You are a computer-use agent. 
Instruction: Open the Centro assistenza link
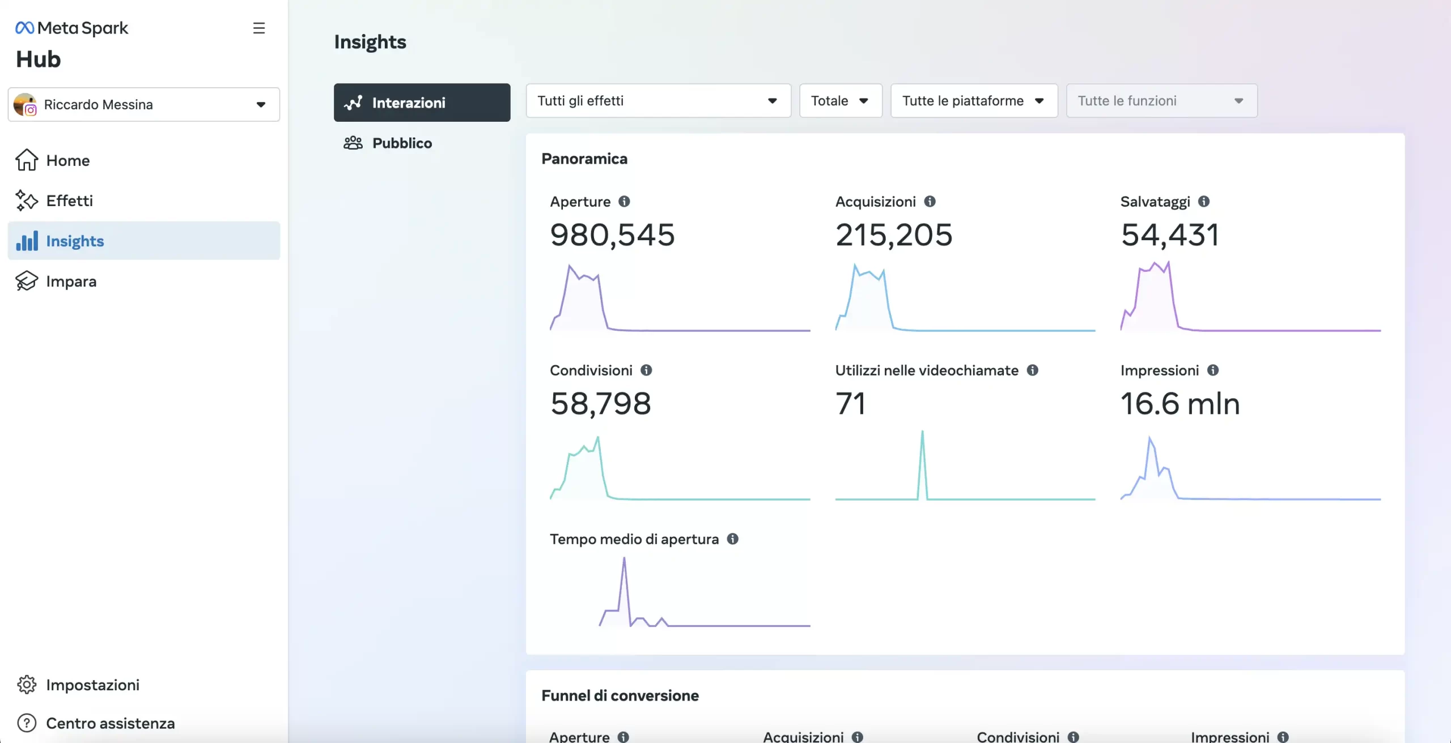[110, 724]
